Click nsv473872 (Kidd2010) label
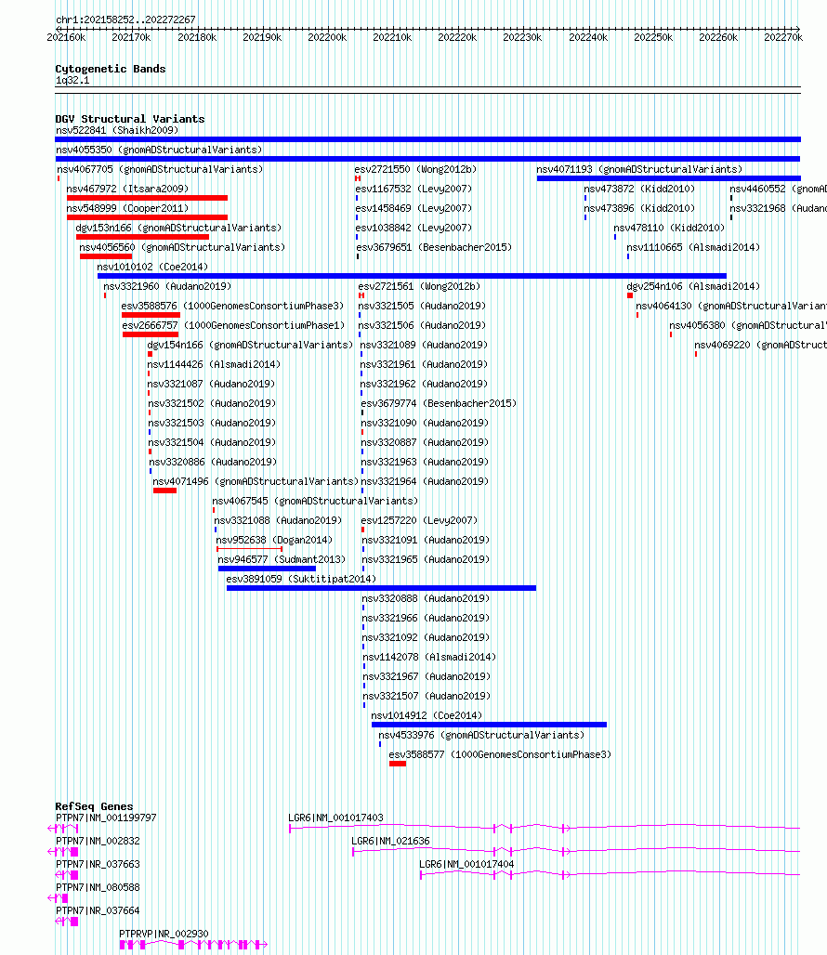This screenshot has height=955, width=827. coord(639,189)
